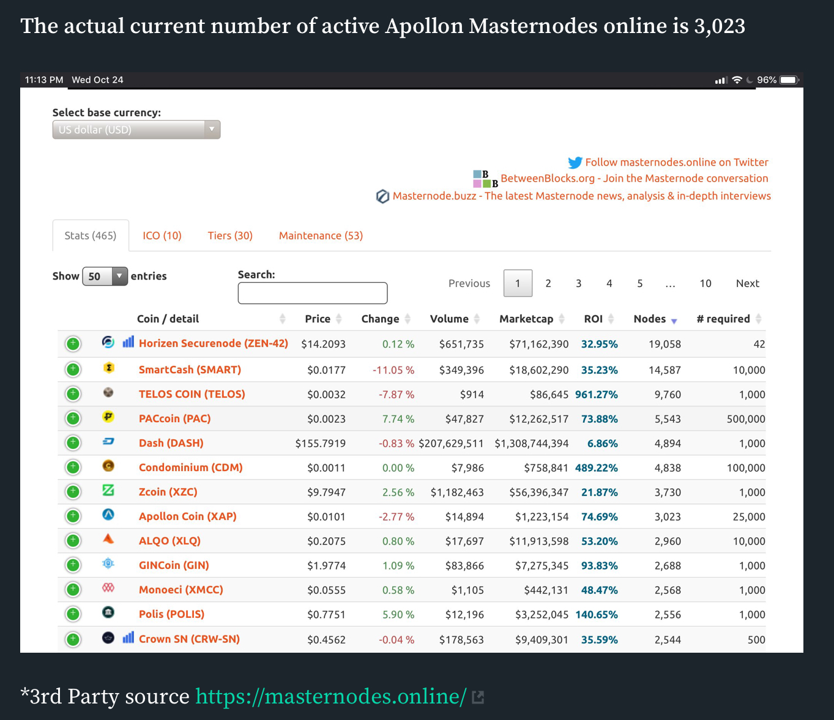Expand details for GINCoin row
Viewport: 834px width, 720px height.
click(x=73, y=565)
